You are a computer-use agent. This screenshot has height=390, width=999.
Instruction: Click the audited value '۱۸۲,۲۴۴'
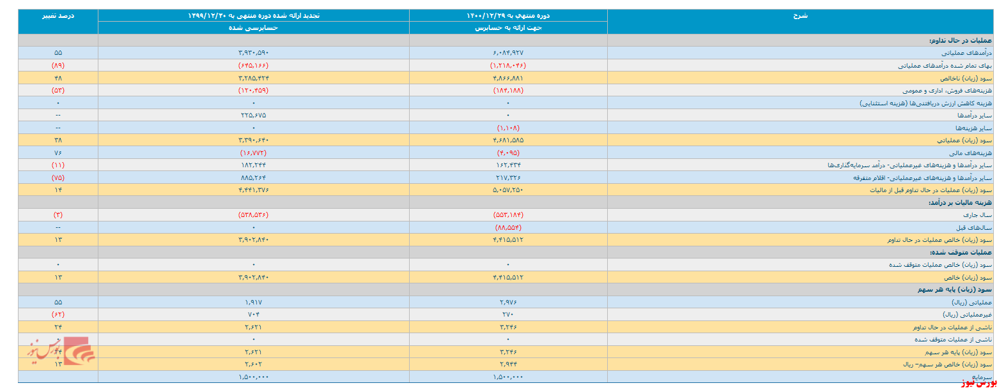point(254,165)
